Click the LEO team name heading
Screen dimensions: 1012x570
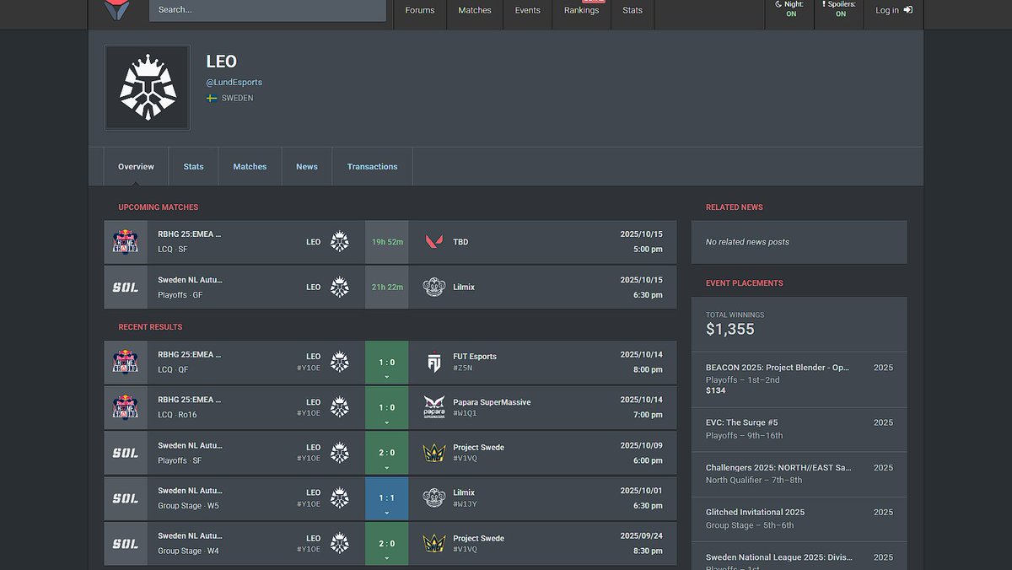(222, 62)
